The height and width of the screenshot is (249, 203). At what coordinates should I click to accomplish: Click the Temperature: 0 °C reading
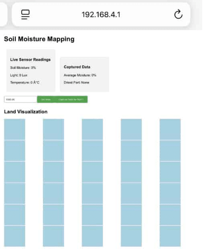click(x=25, y=82)
